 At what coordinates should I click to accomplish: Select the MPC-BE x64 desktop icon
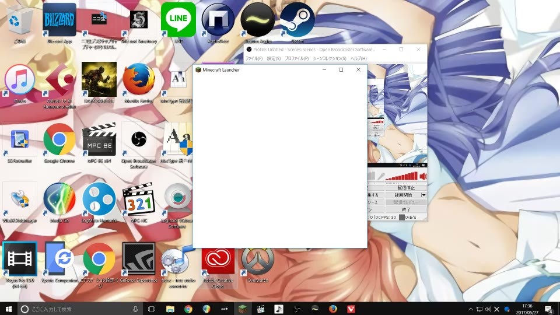(x=99, y=143)
